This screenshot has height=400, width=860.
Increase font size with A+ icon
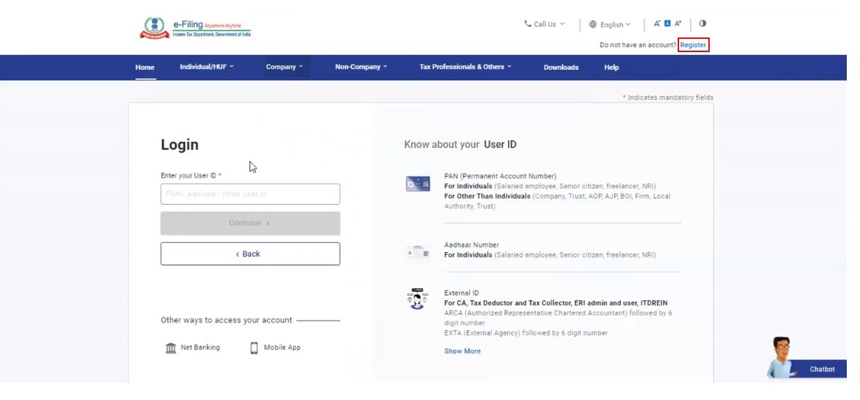click(678, 24)
